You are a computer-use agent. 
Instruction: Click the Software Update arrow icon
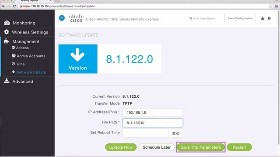tap(14, 72)
